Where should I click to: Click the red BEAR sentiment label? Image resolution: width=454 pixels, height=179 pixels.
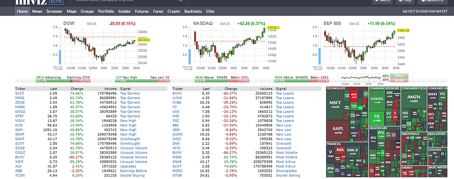click(399, 80)
